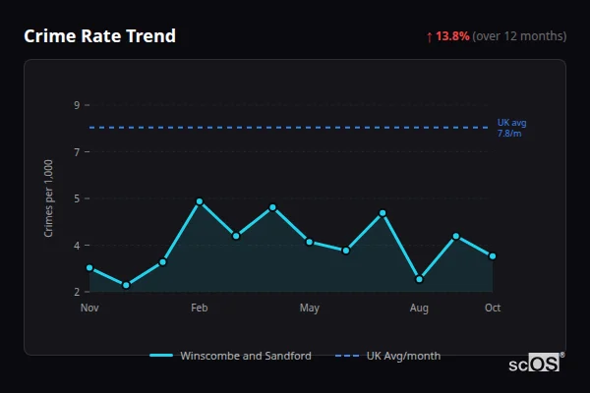Click the 'Crimes per 1,000' axis title
The width and height of the screenshot is (590, 393).
pos(48,198)
